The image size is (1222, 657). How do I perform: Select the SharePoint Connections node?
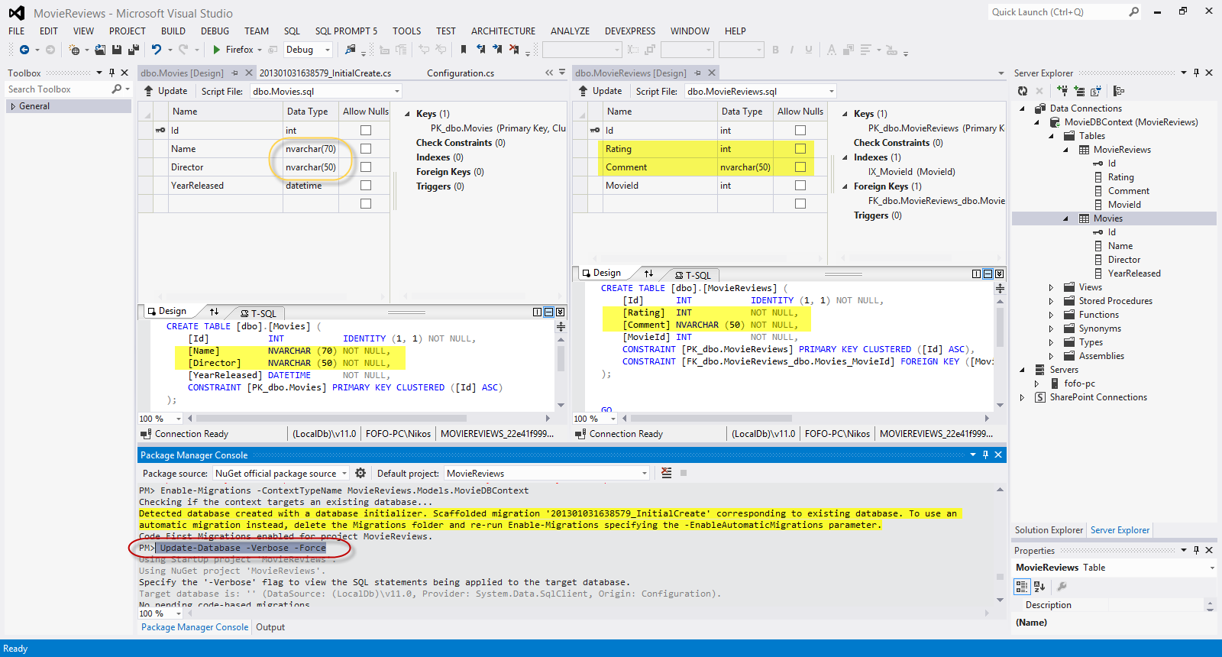1098,397
